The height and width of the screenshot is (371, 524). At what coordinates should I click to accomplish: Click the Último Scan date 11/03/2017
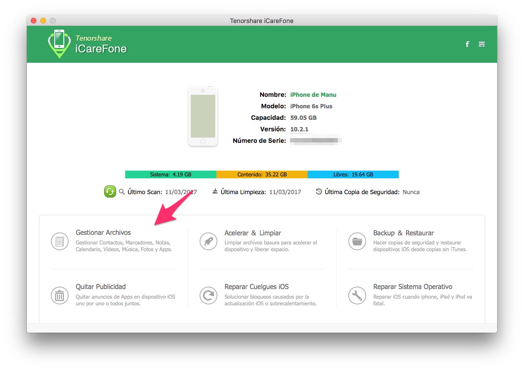coord(181,192)
